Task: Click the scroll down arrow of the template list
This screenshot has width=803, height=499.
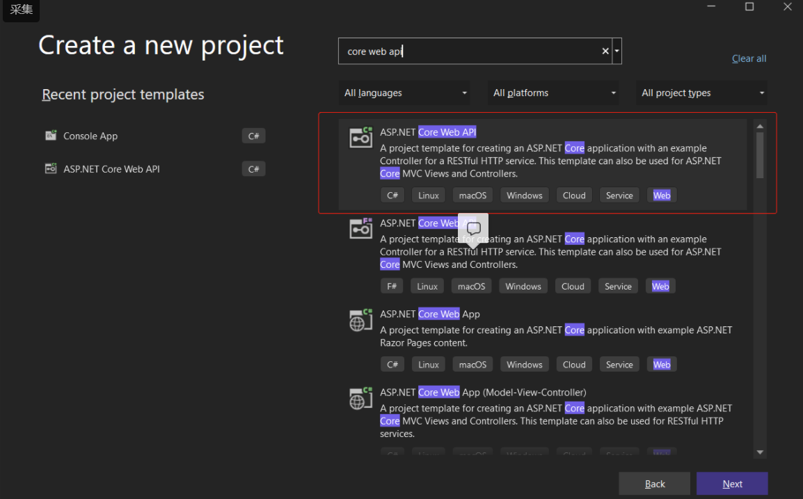Action: click(760, 452)
